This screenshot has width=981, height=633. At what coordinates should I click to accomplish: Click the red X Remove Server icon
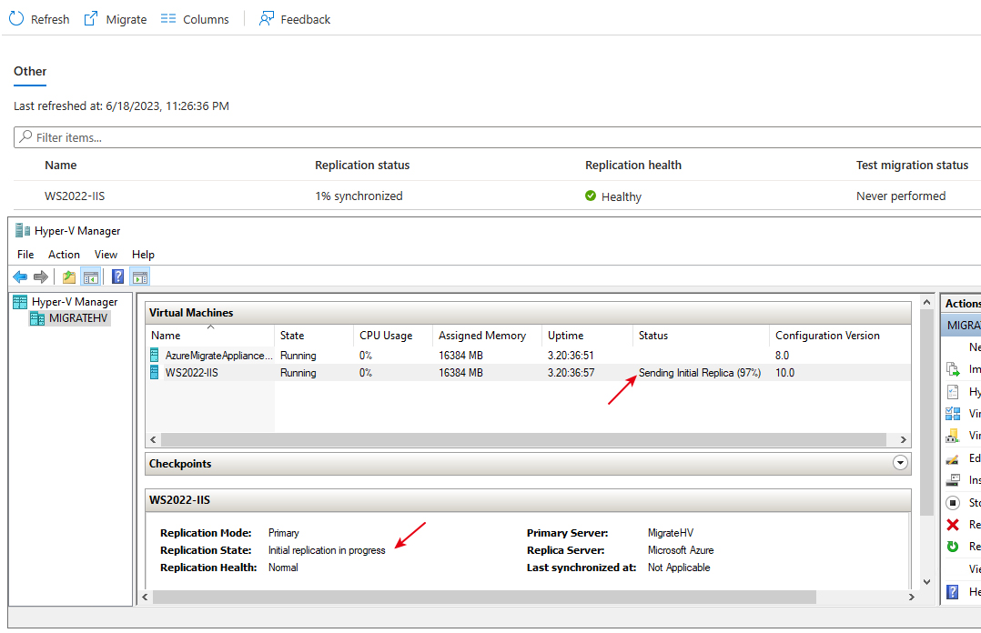pyautogui.click(x=953, y=525)
